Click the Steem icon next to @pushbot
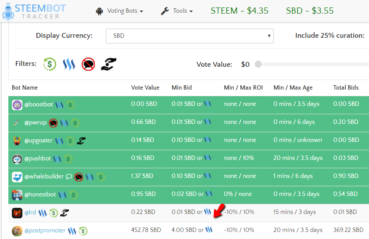The height and width of the screenshot is (239, 369). tap(57, 159)
